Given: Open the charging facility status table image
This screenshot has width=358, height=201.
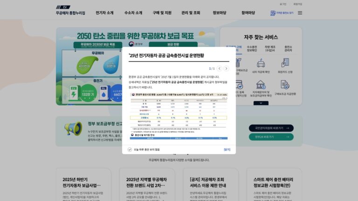Looking at the screenshot, I should pyautogui.click(x=179, y=116).
